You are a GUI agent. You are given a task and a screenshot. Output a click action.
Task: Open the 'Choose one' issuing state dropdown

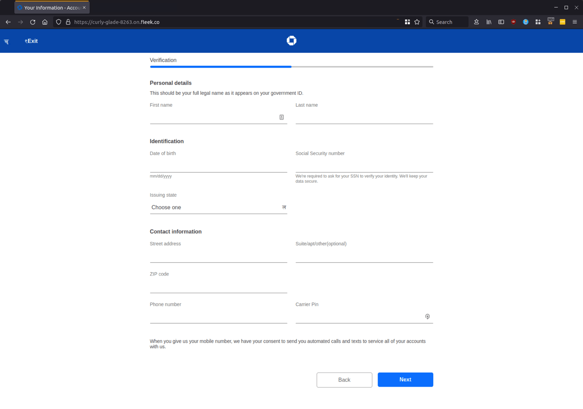(218, 208)
